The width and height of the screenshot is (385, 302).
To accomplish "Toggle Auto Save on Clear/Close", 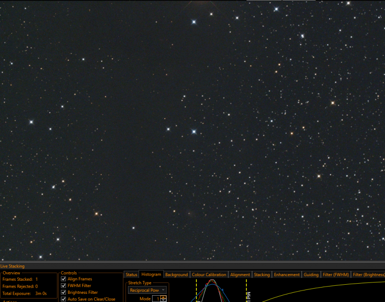I will point(64,299).
